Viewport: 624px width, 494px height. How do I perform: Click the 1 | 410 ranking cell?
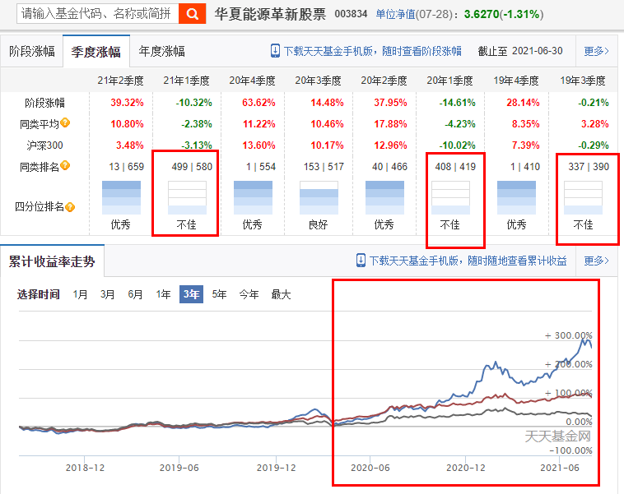(x=525, y=167)
